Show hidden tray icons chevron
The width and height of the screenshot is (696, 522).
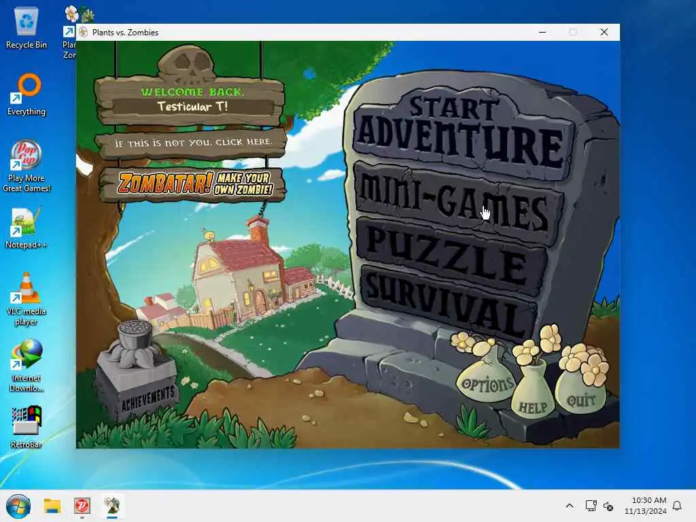click(x=570, y=506)
